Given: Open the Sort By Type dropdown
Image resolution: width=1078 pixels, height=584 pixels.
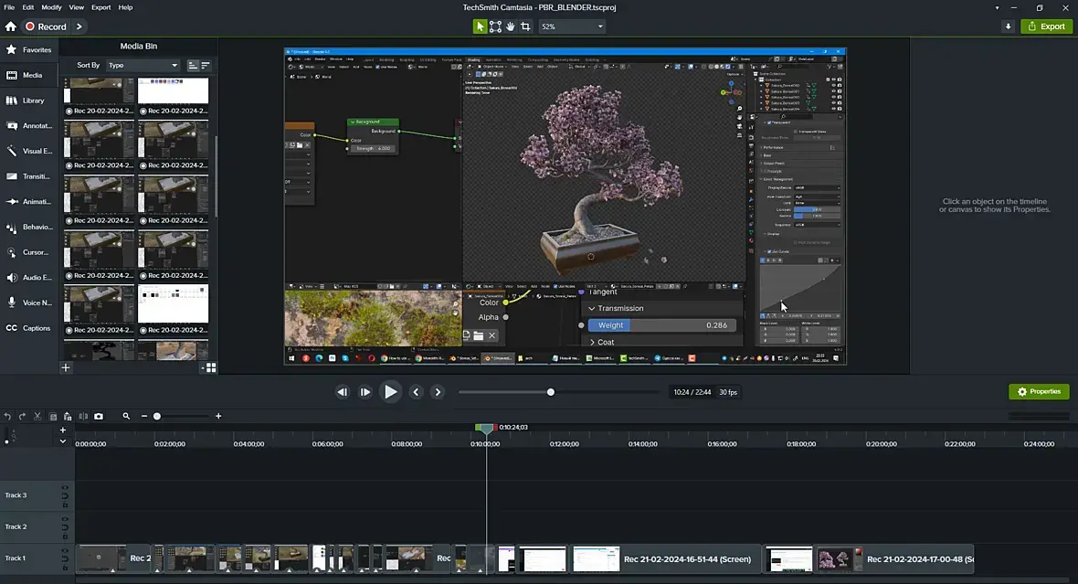Looking at the screenshot, I should coord(143,66).
